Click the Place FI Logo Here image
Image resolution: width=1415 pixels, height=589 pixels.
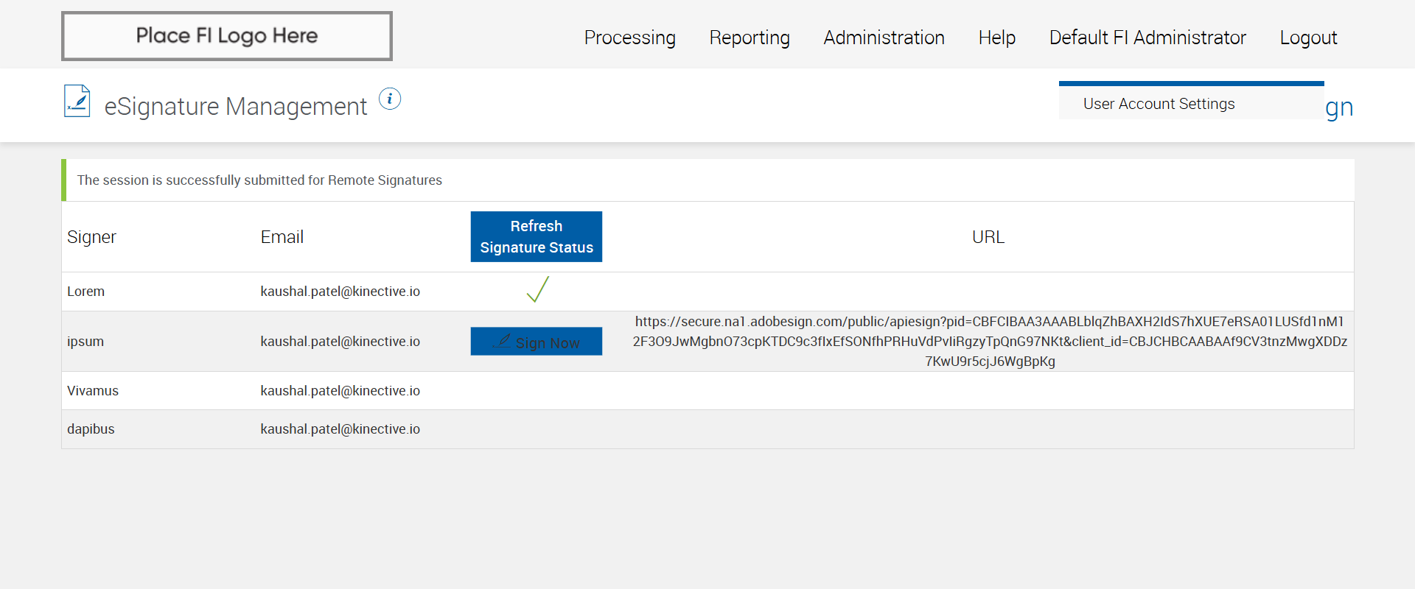(x=227, y=36)
